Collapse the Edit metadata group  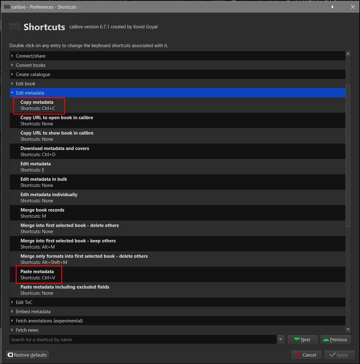click(12, 93)
